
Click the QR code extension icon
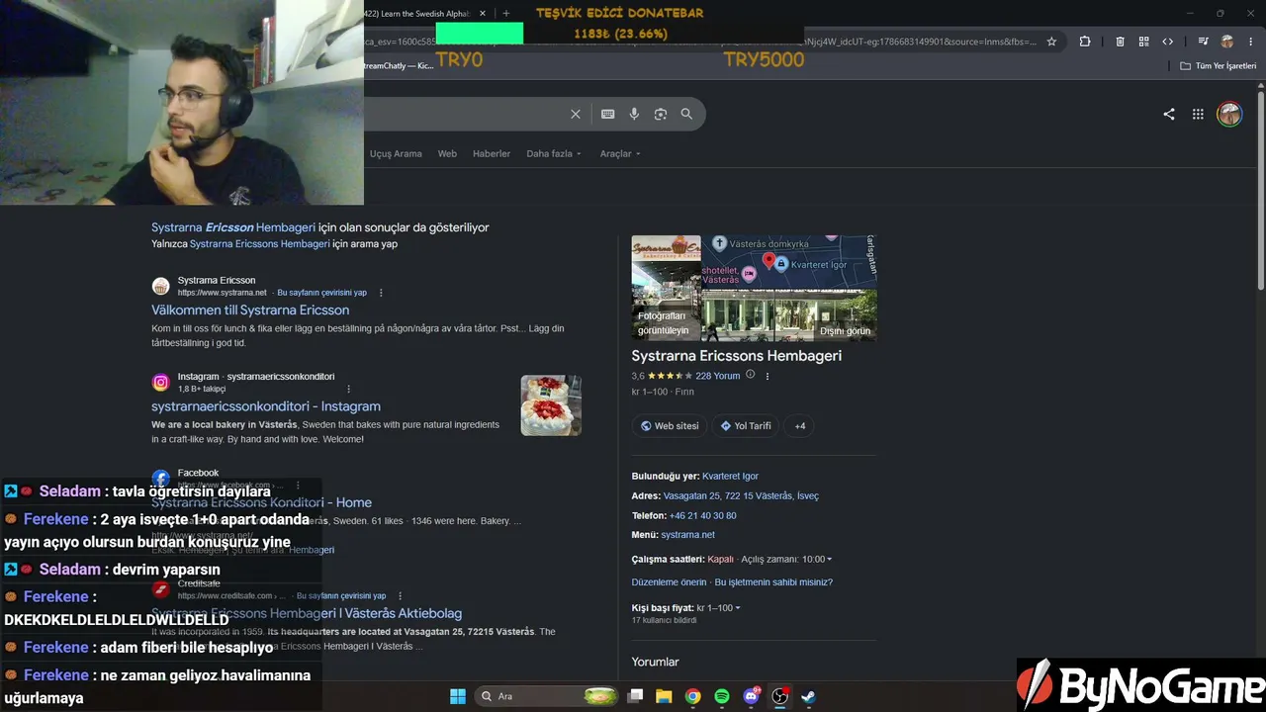[x=1143, y=42]
